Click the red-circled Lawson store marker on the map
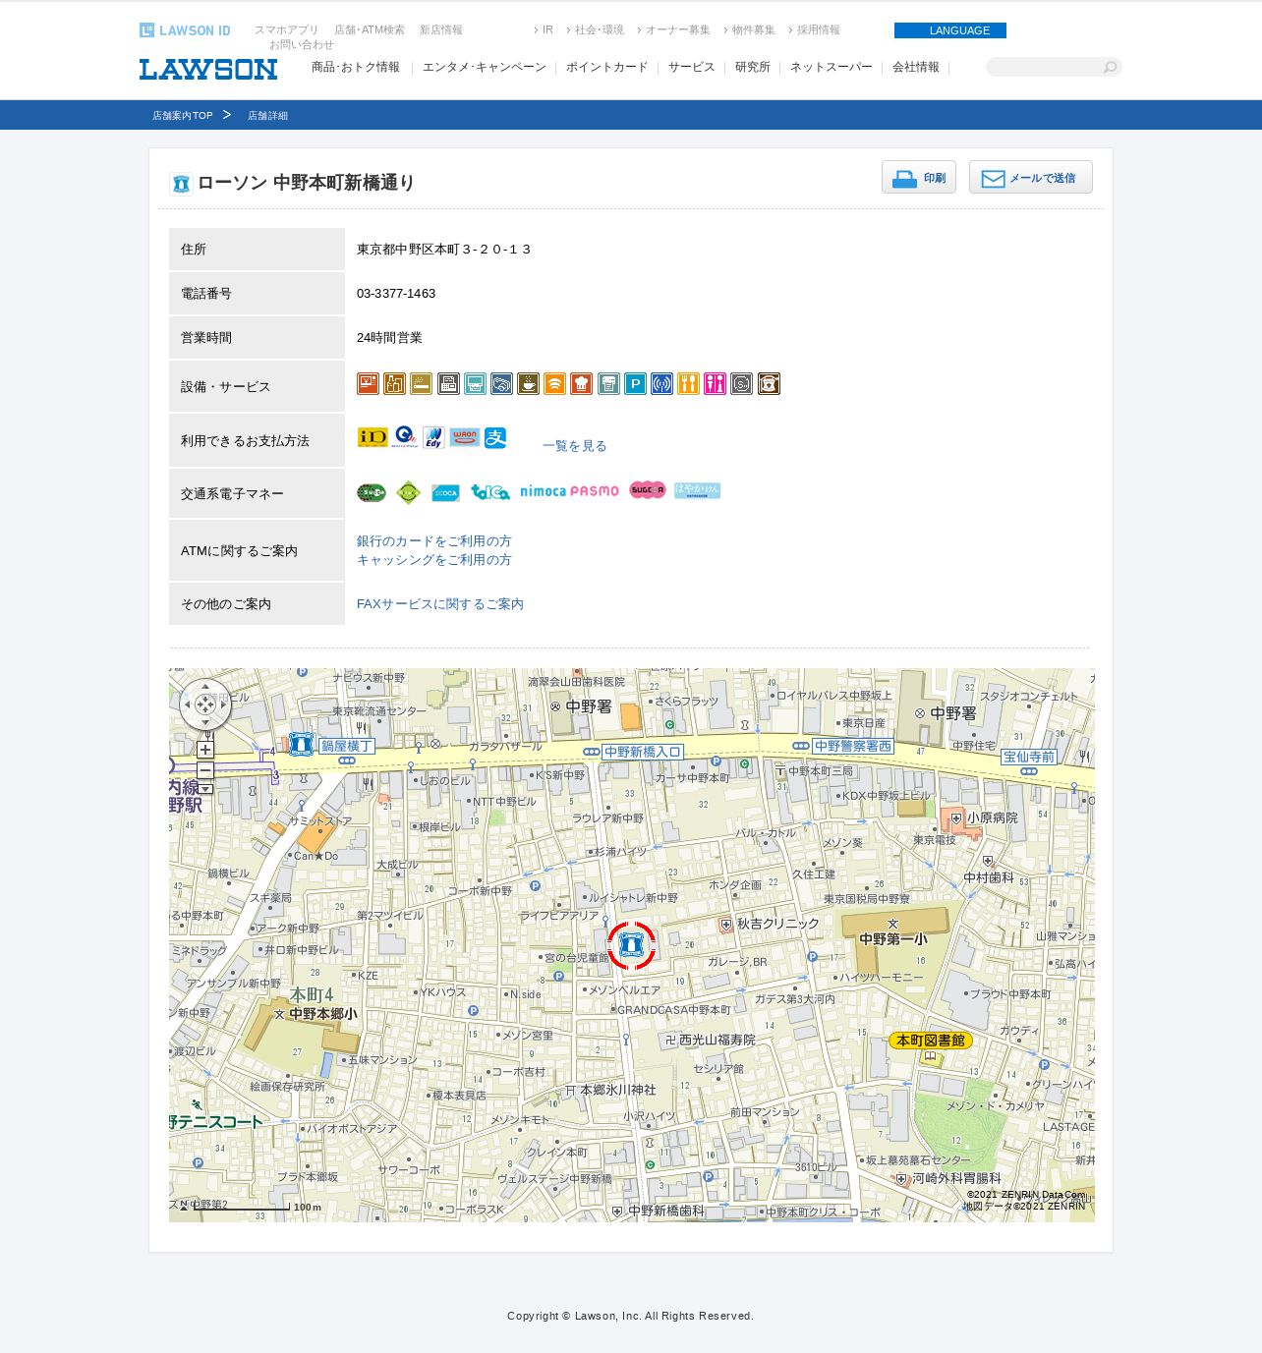Viewport: 1262px width, 1353px height. point(631,946)
